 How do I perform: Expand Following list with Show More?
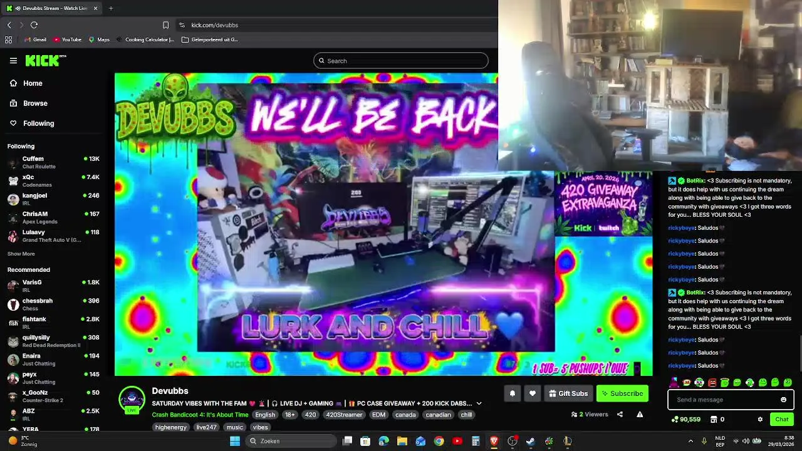pos(21,254)
